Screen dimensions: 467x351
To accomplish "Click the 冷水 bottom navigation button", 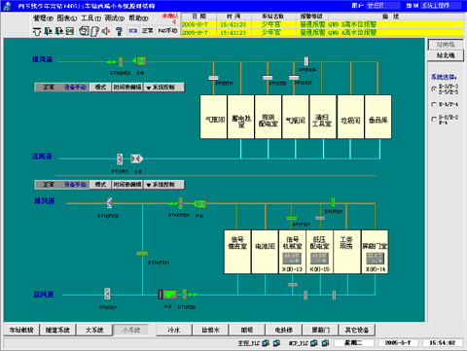I will coord(174,330).
